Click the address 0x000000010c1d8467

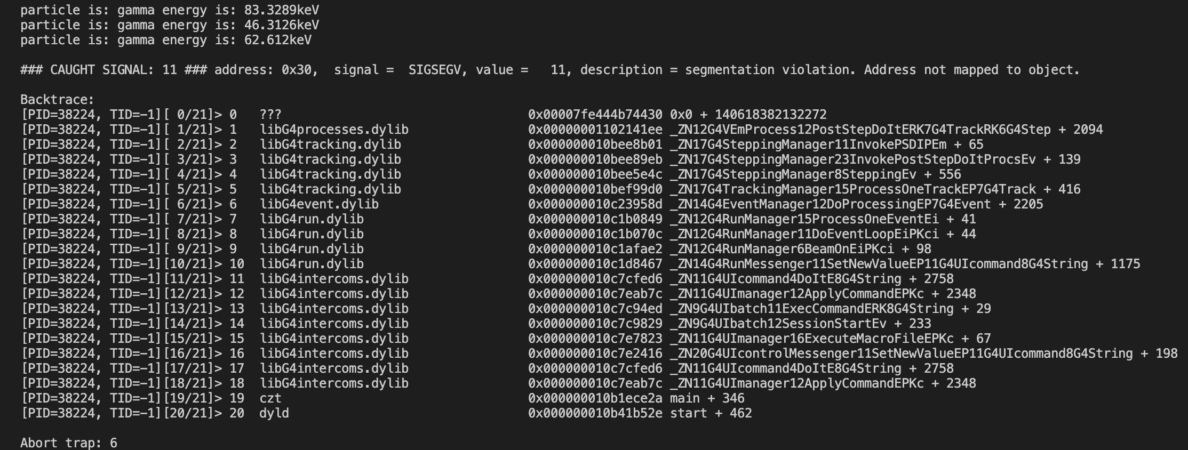tap(595, 264)
